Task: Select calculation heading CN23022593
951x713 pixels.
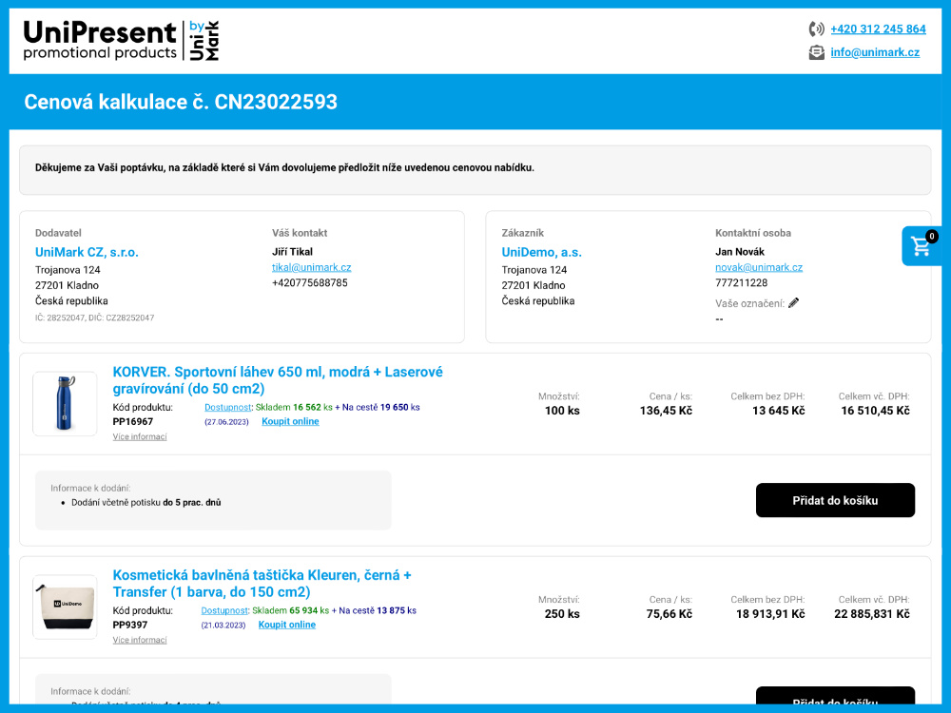Action: (x=180, y=102)
